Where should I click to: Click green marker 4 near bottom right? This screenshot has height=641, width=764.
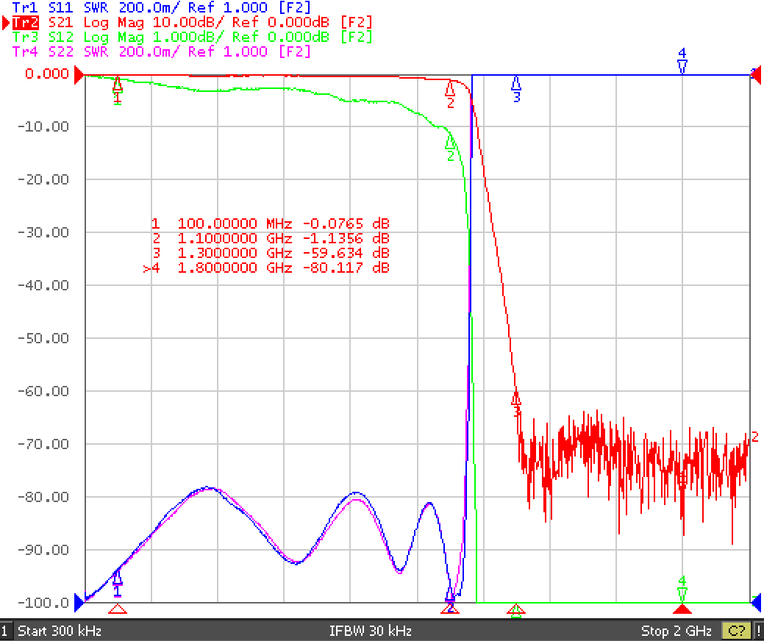click(682, 589)
